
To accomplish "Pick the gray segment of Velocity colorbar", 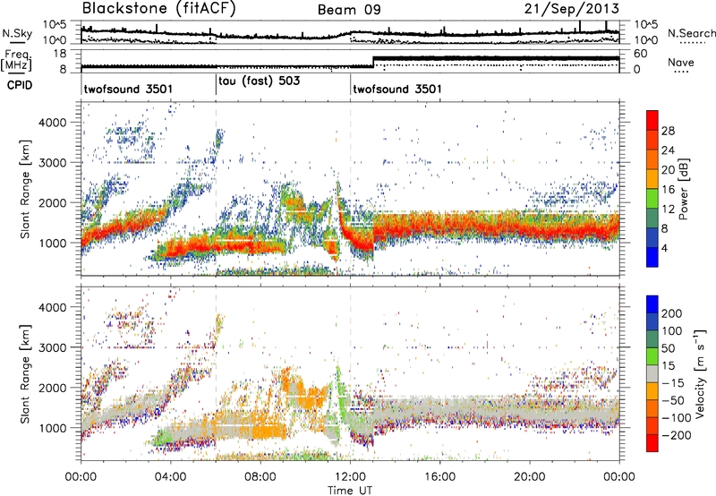I will click(x=652, y=374).
